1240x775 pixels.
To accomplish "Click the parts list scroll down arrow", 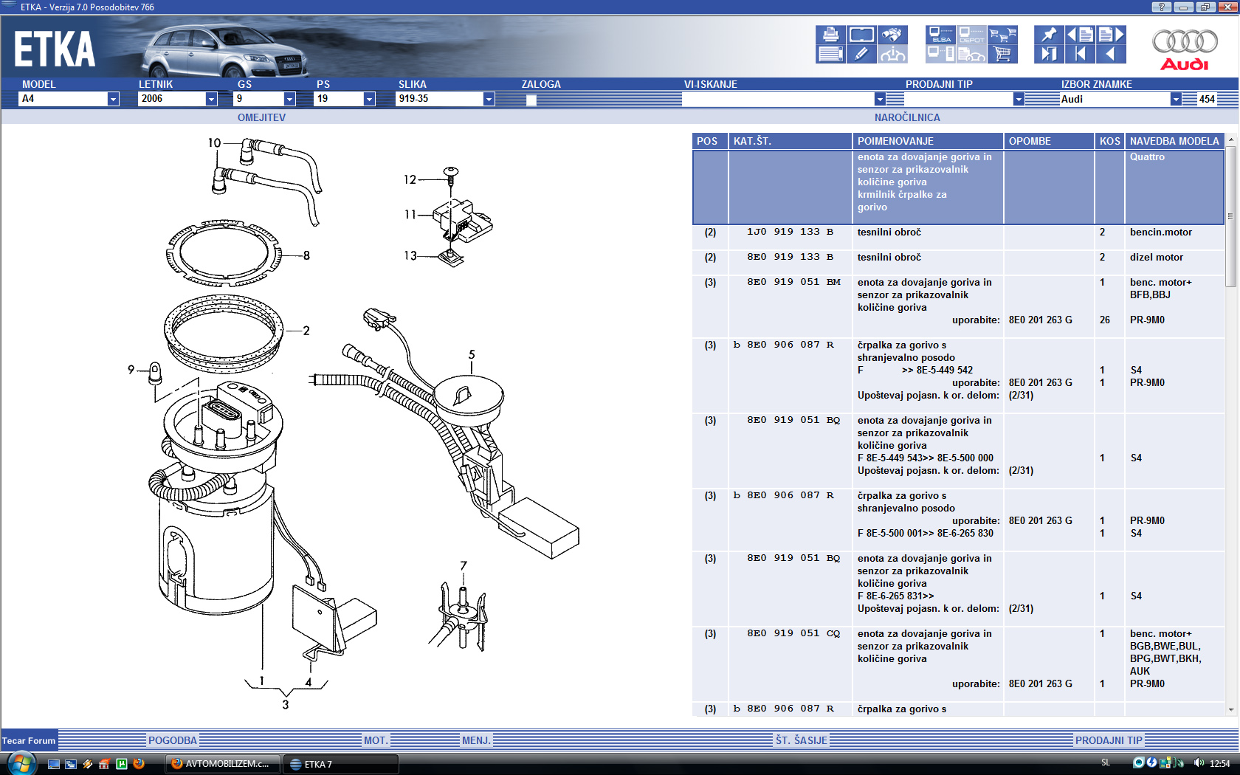I will [x=1230, y=709].
